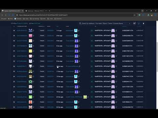The width and height of the screenshot is (158, 118).
Task: Copy the sender address in the 4 hrs ago row
Action: click(x=79, y=41)
